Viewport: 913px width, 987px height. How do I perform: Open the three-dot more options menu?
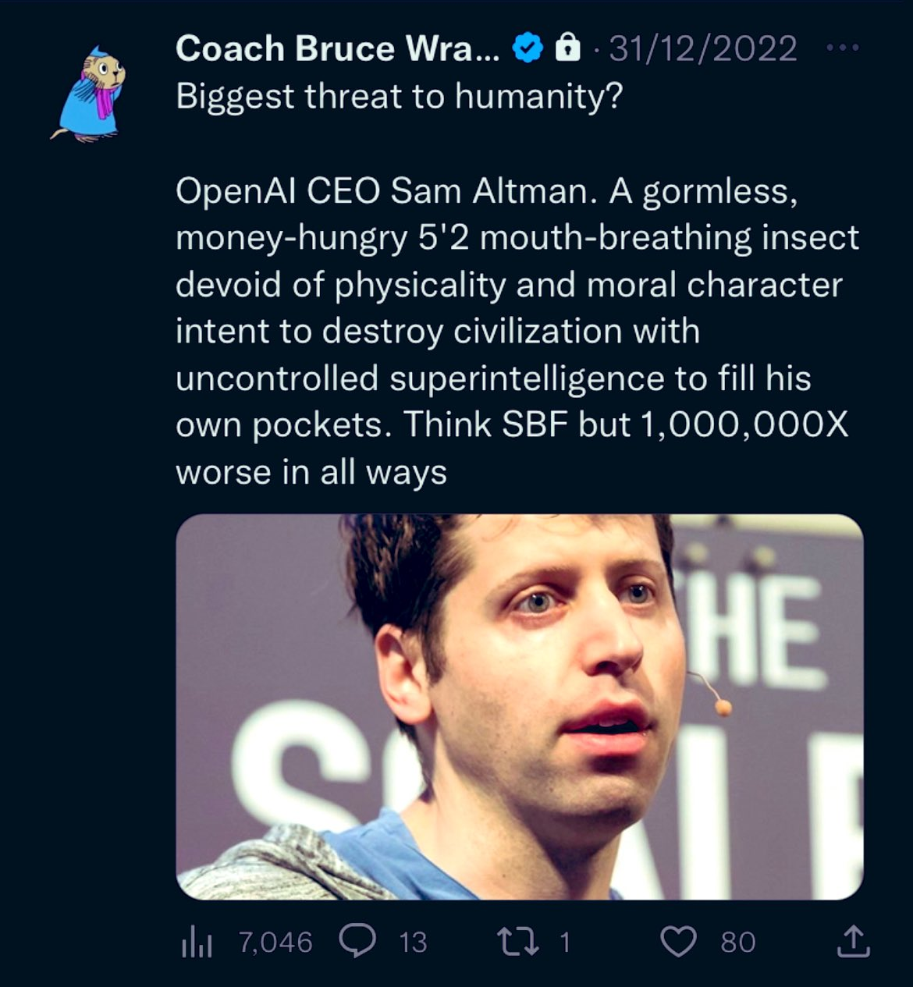click(843, 48)
